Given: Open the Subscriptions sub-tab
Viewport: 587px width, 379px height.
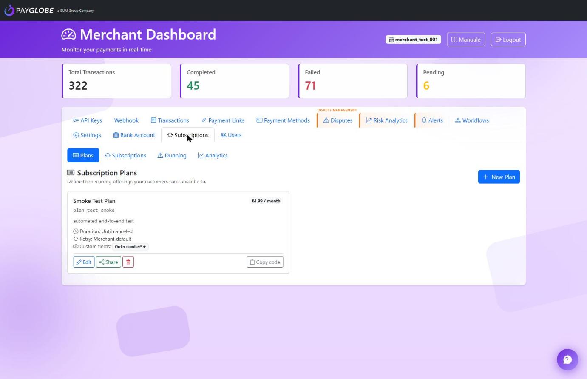Looking at the screenshot, I should point(125,155).
